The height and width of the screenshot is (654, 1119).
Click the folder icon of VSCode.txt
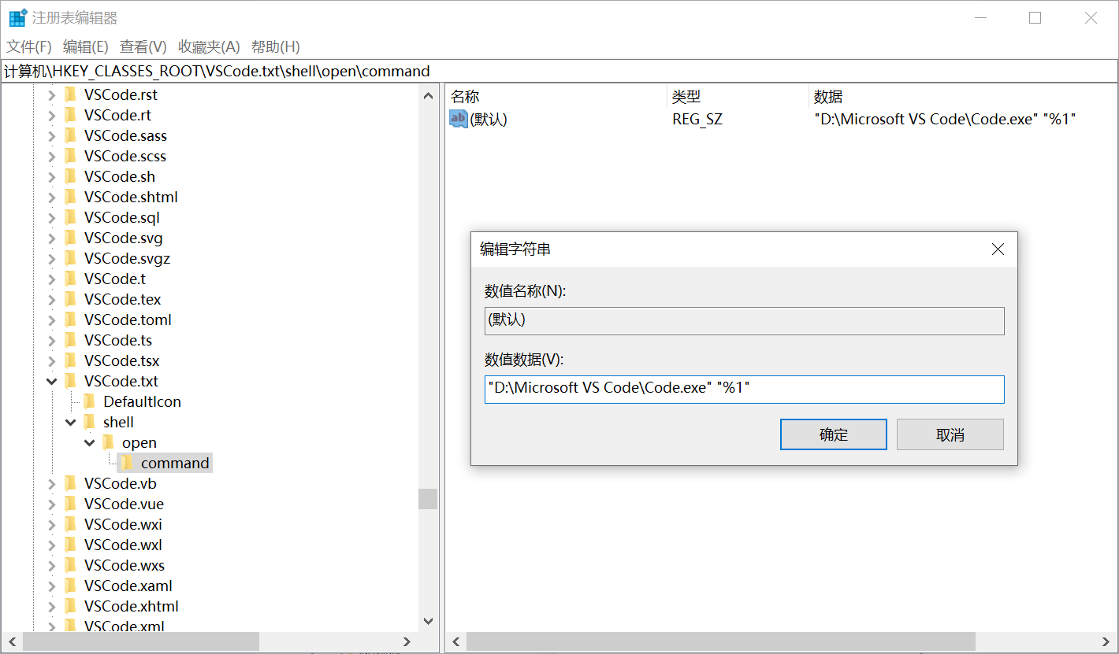pos(70,381)
